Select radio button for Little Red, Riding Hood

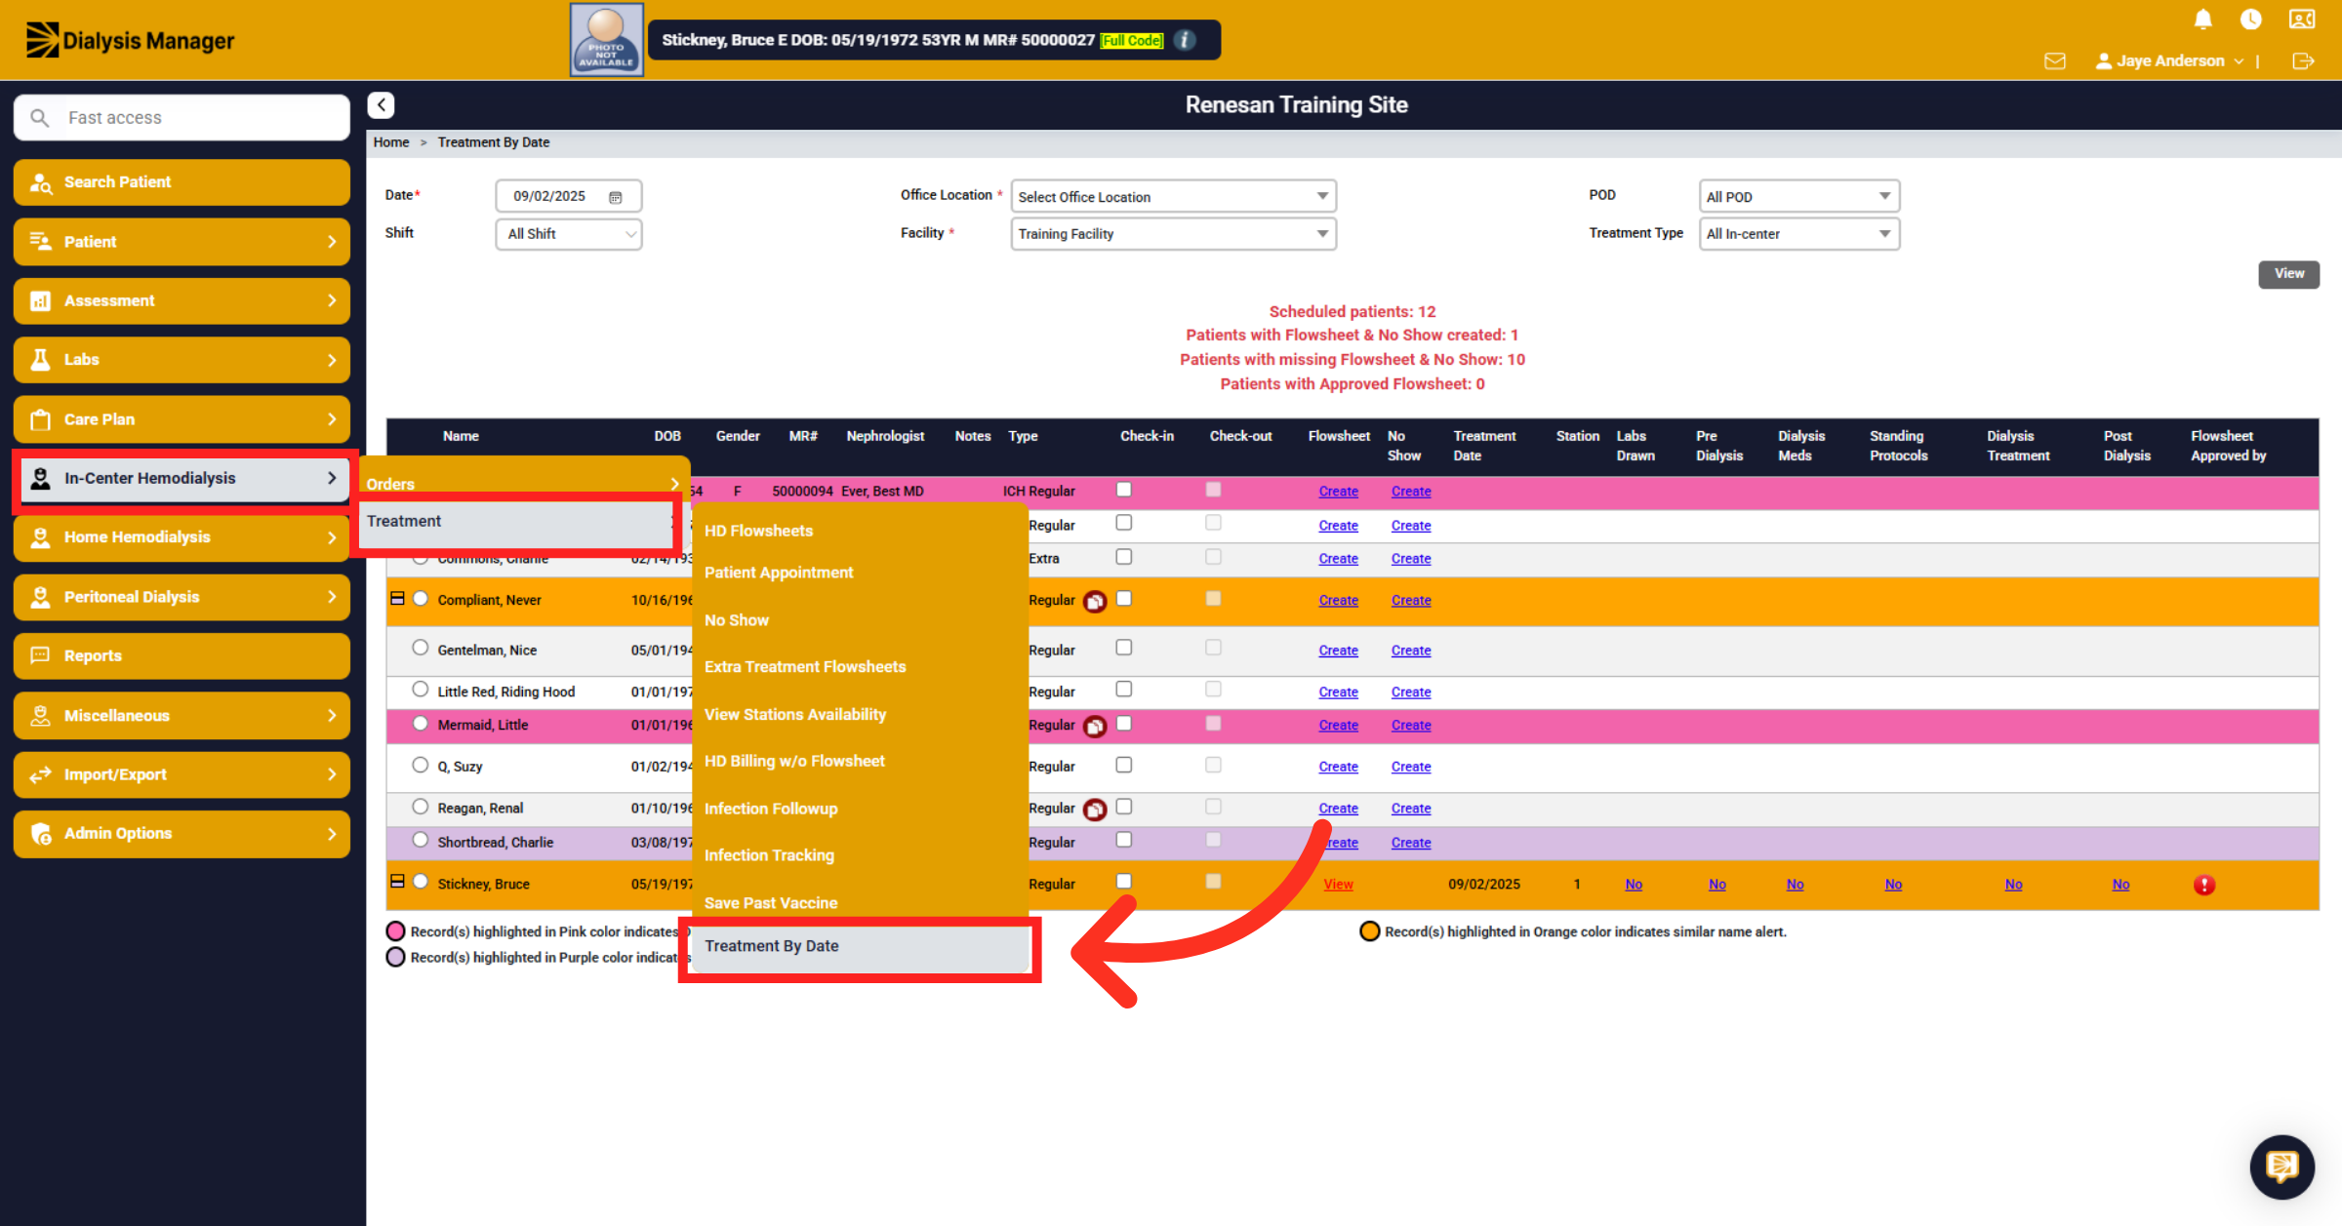click(420, 690)
